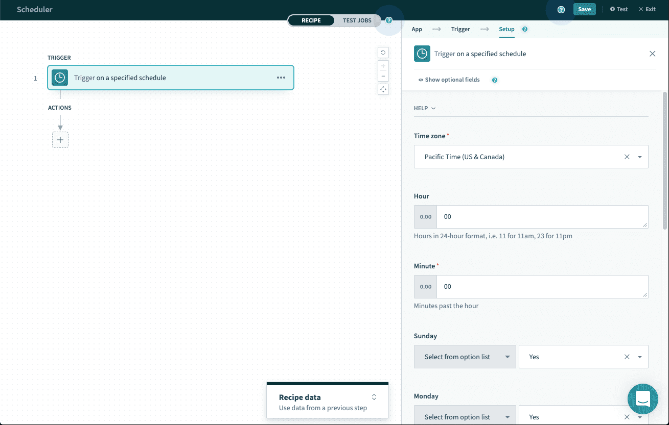This screenshot has height=425, width=669.
Task: Open the Intercom chat bubble
Action: pos(642,399)
